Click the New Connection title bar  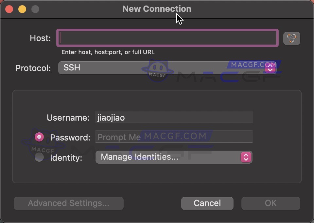(x=157, y=9)
